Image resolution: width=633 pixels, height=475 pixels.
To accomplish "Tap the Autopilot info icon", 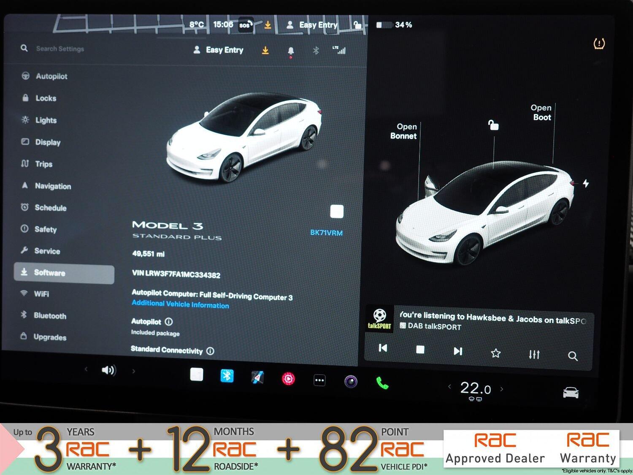I will pyautogui.click(x=169, y=322).
